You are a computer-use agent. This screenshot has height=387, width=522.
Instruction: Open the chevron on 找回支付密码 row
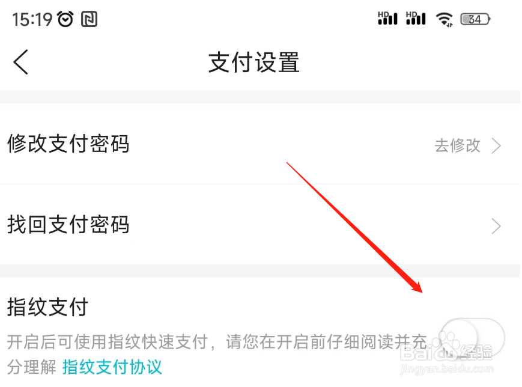496,227
